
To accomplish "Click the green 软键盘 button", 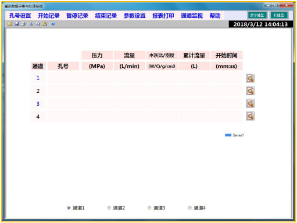I will click(x=279, y=15).
